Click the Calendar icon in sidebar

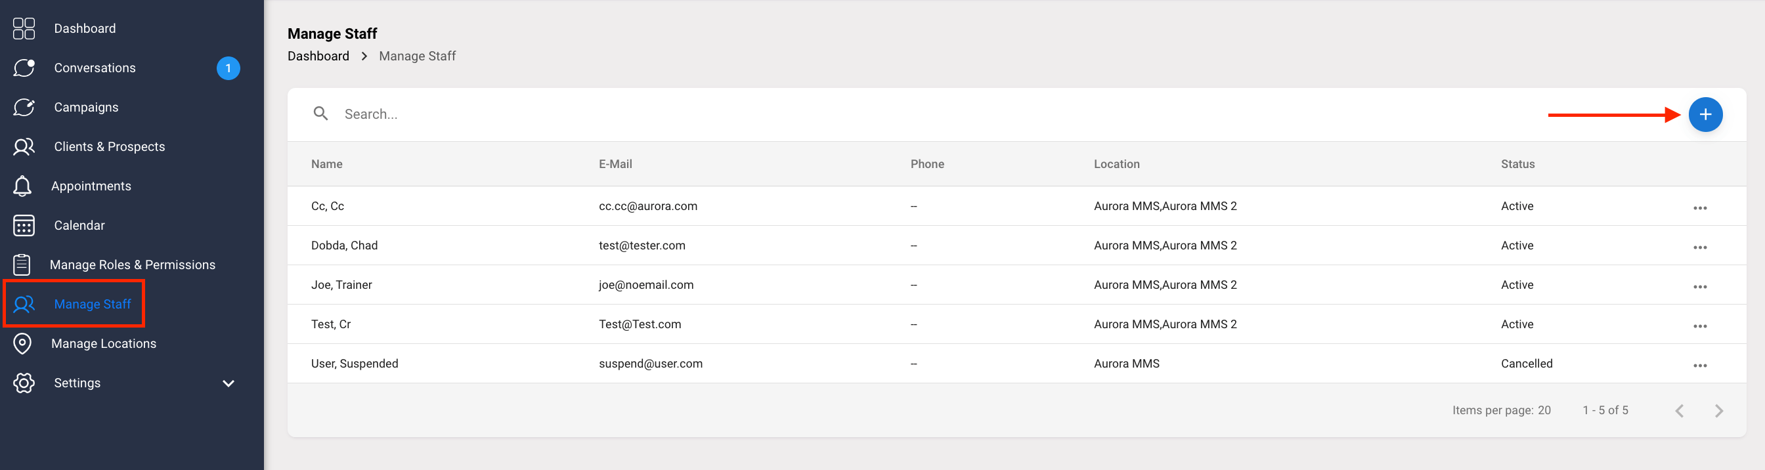tap(24, 225)
